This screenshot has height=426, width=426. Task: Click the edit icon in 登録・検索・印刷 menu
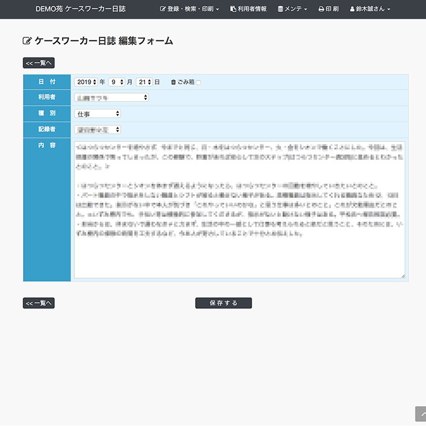tap(163, 9)
